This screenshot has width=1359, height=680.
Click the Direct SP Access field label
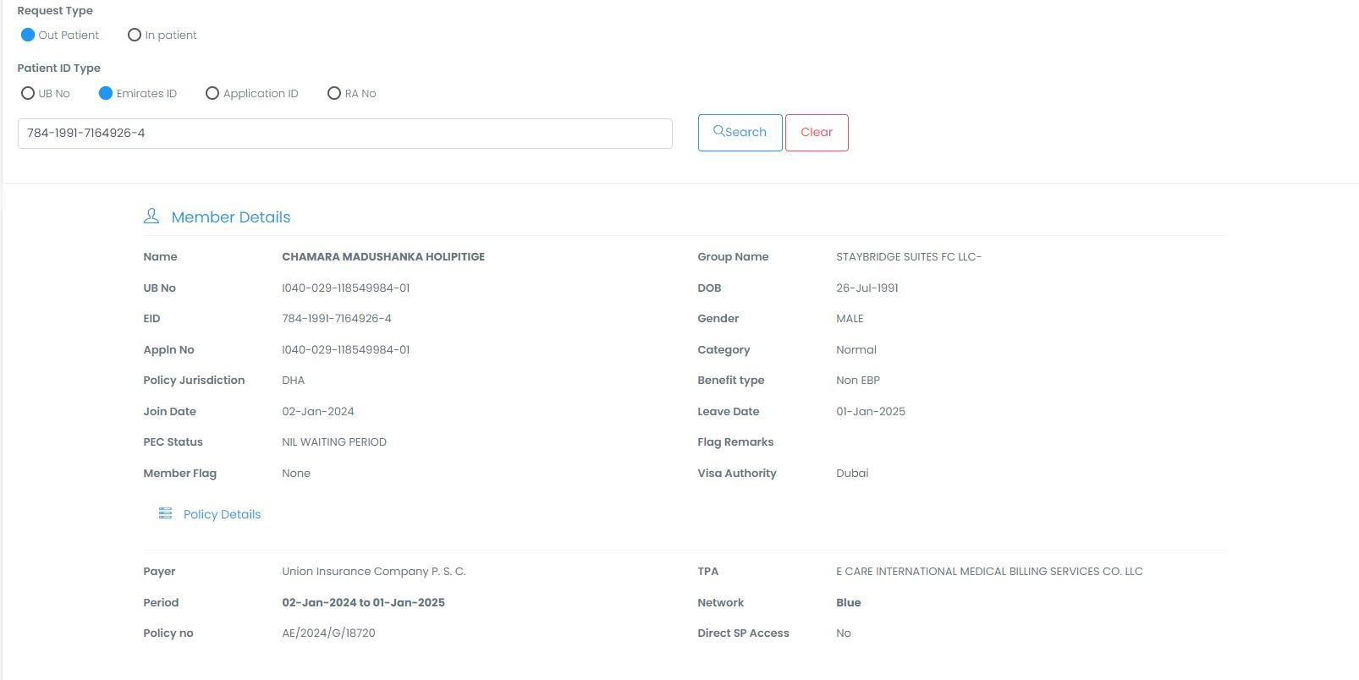[x=743, y=633]
